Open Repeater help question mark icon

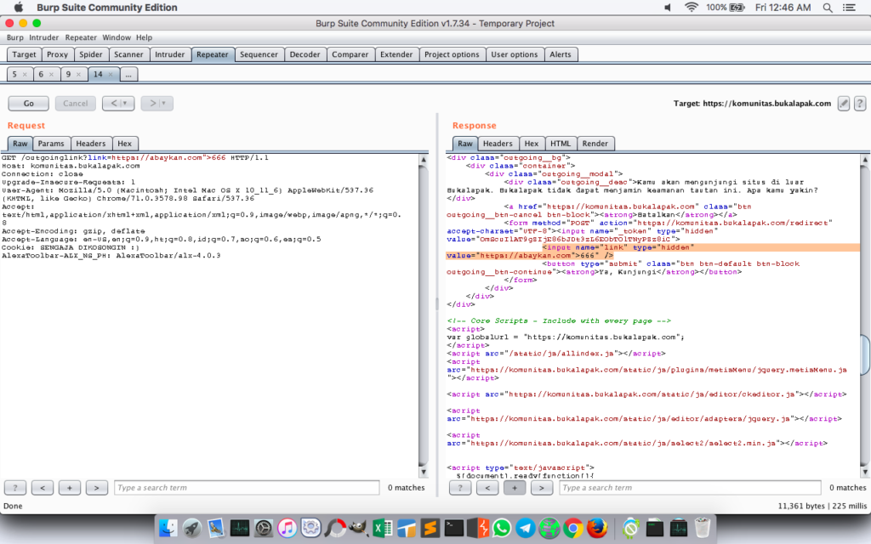tap(859, 104)
